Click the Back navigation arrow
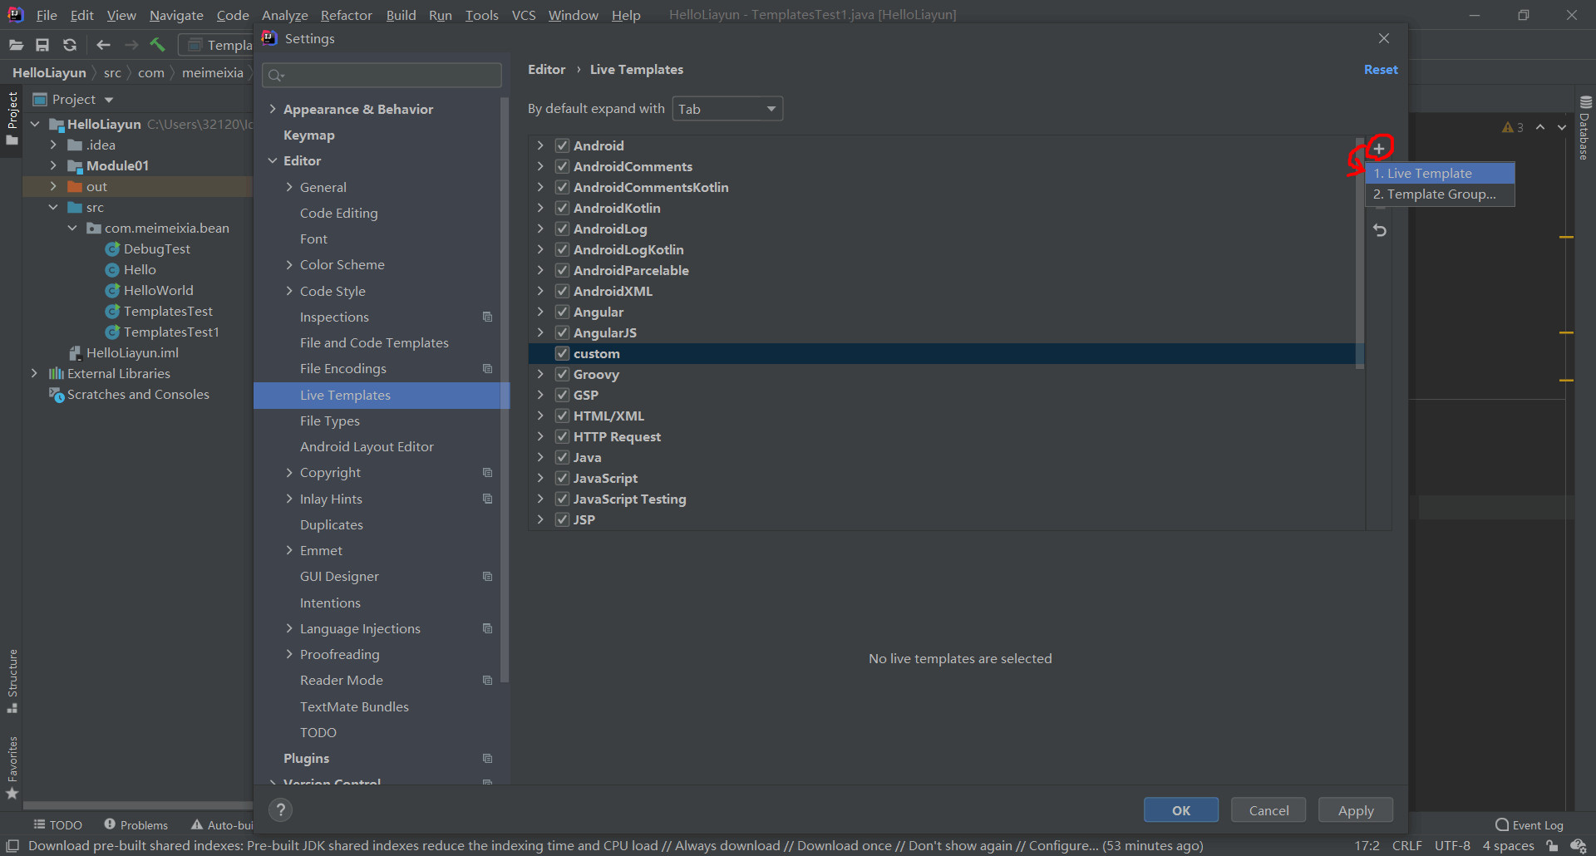This screenshot has width=1596, height=856. pyautogui.click(x=103, y=45)
